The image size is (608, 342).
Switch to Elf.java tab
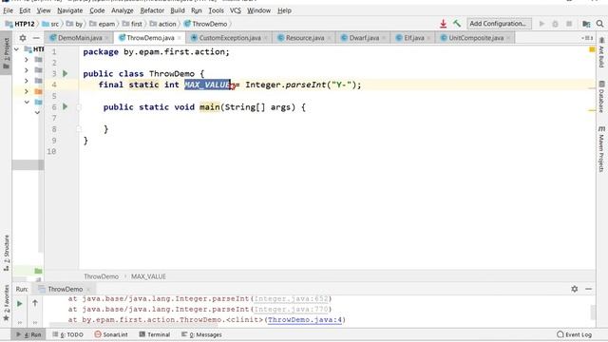414,38
